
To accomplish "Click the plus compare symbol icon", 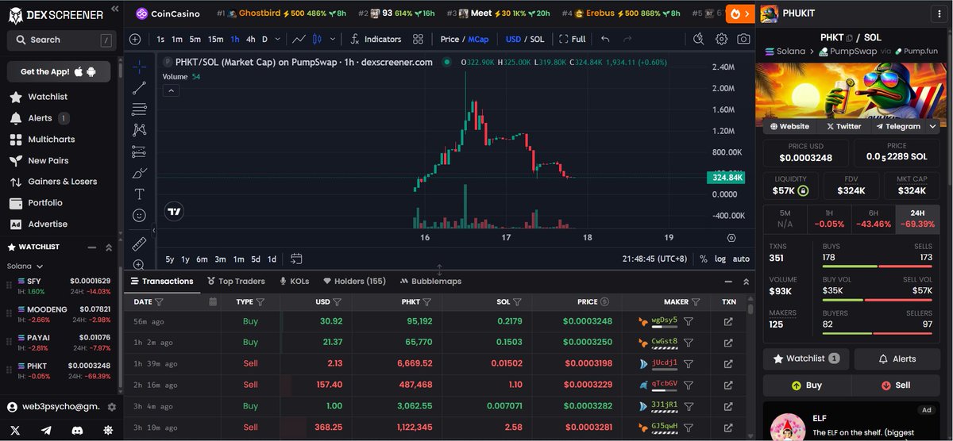I will pos(135,39).
